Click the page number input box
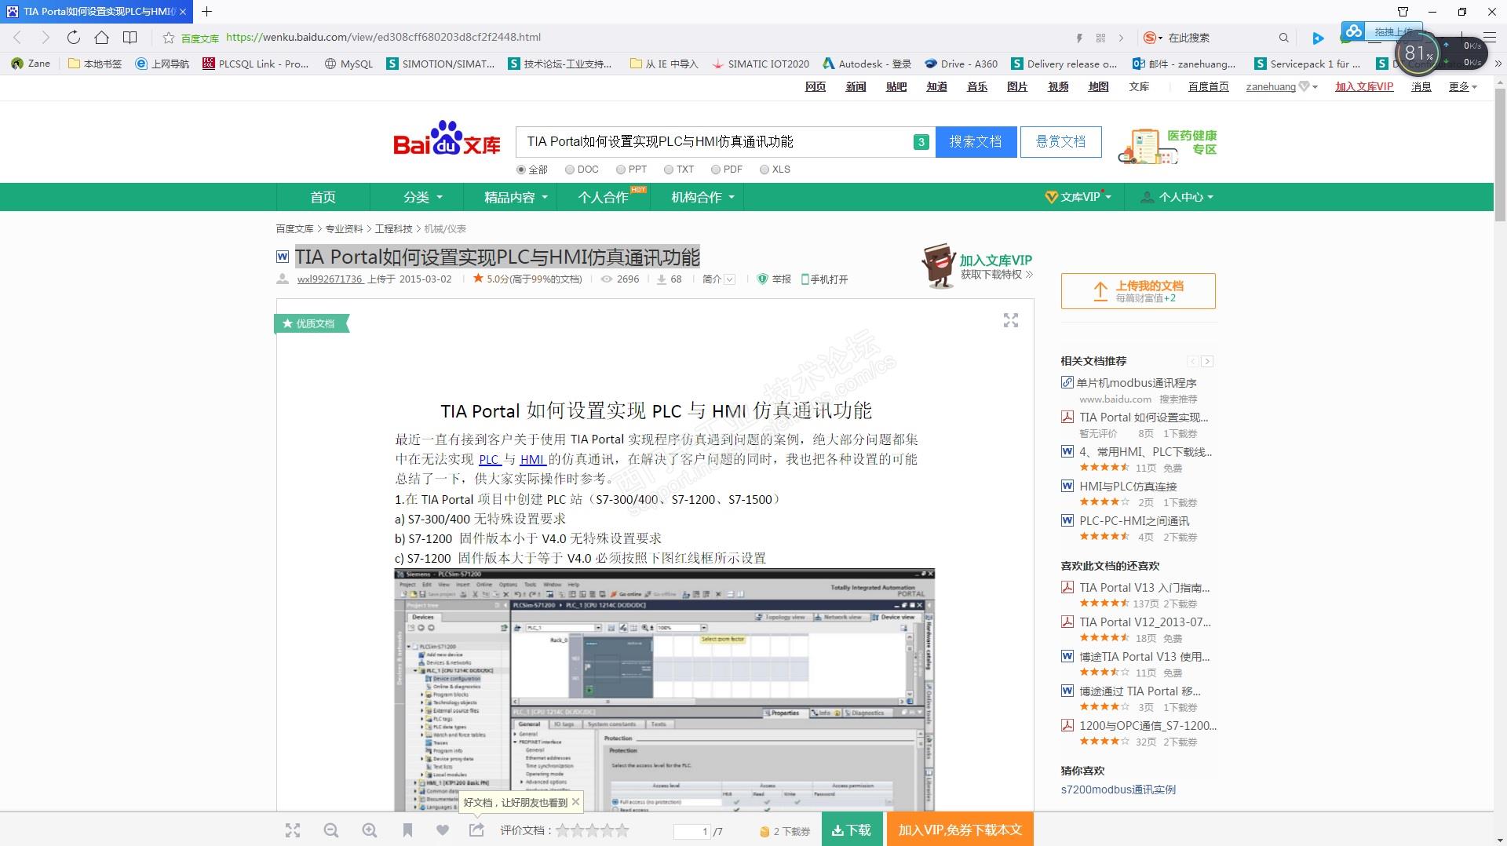1507x846 pixels. 692,831
